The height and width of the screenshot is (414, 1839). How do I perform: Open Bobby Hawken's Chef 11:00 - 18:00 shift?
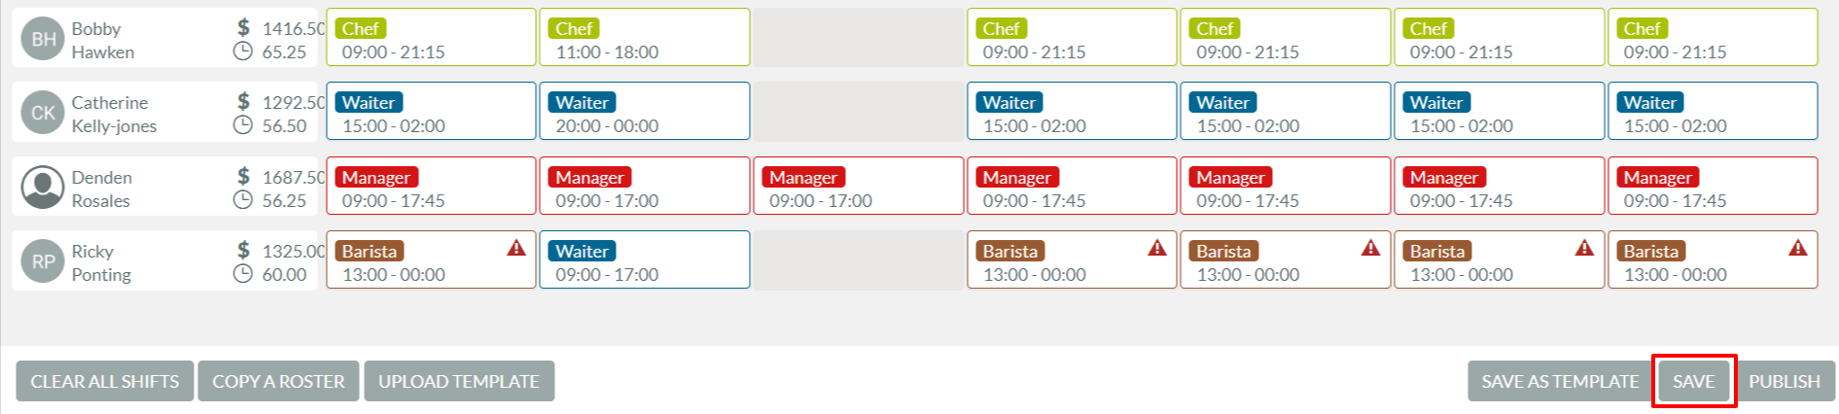[x=645, y=38]
